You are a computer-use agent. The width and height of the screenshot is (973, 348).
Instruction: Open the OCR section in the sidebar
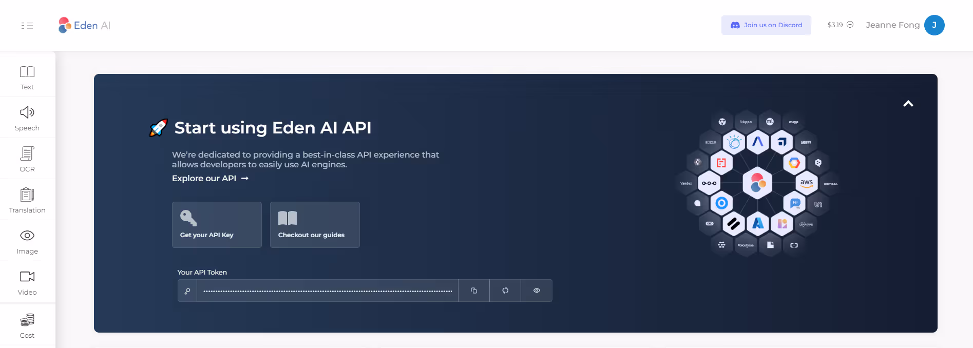click(x=27, y=160)
